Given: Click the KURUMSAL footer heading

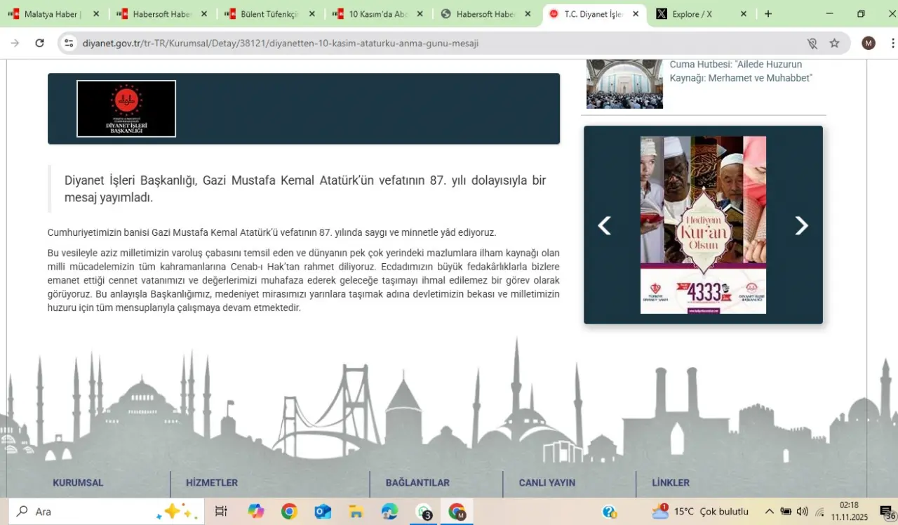Looking at the screenshot, I should [78, 483].
